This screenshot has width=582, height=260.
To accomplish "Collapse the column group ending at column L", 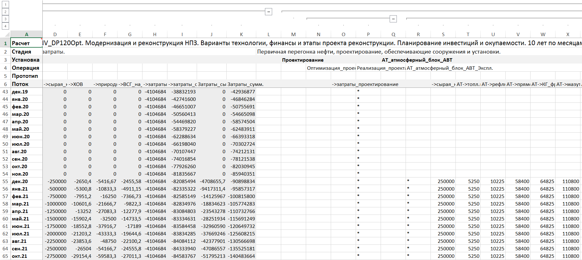I will tap(268, 12).
